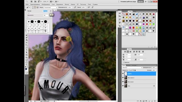Enable airbrush mode icon in options bar
This screenshot has width=182, height=102.
click(x=89, y=7)
